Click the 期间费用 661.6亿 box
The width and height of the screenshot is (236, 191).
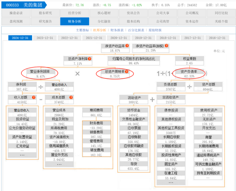(x=96, y=113)
